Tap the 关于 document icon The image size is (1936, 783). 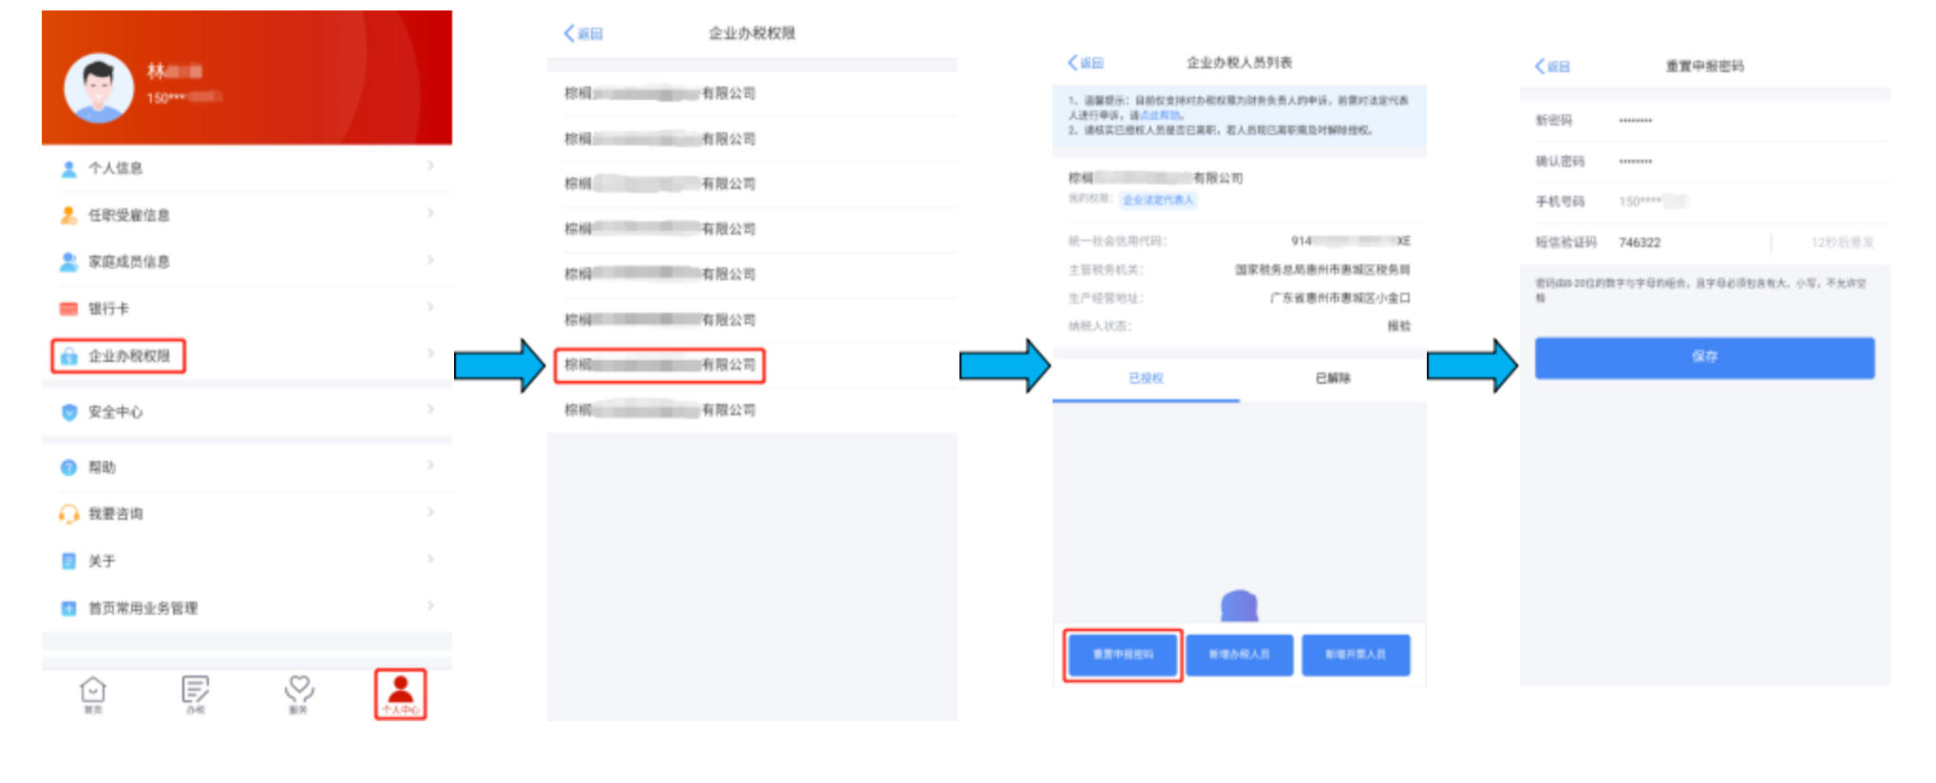(x=68, y=561)
